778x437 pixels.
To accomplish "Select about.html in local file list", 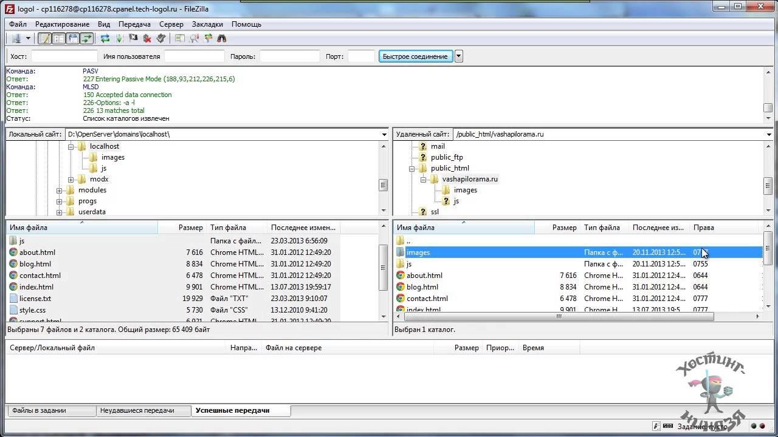I will [x=37, y=252].
